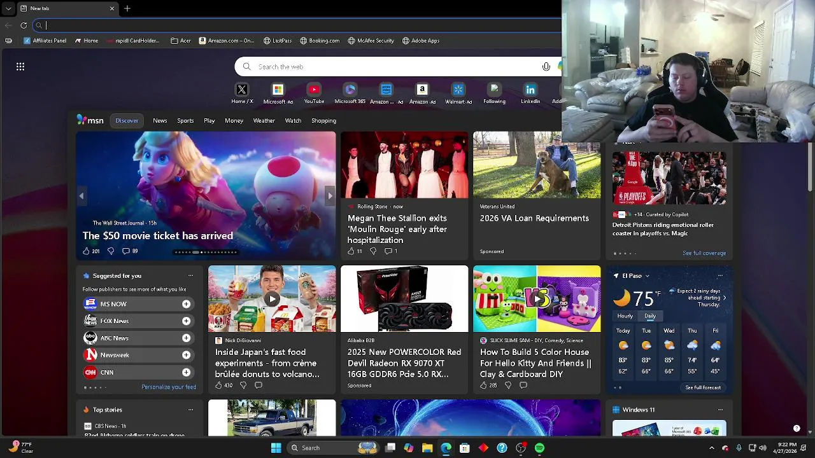Click the Windows Start button
The height and width of the screenshot is (458, 815).
[276, 448]
